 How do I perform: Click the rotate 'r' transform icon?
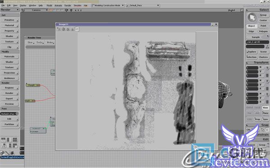click(267, 81)
